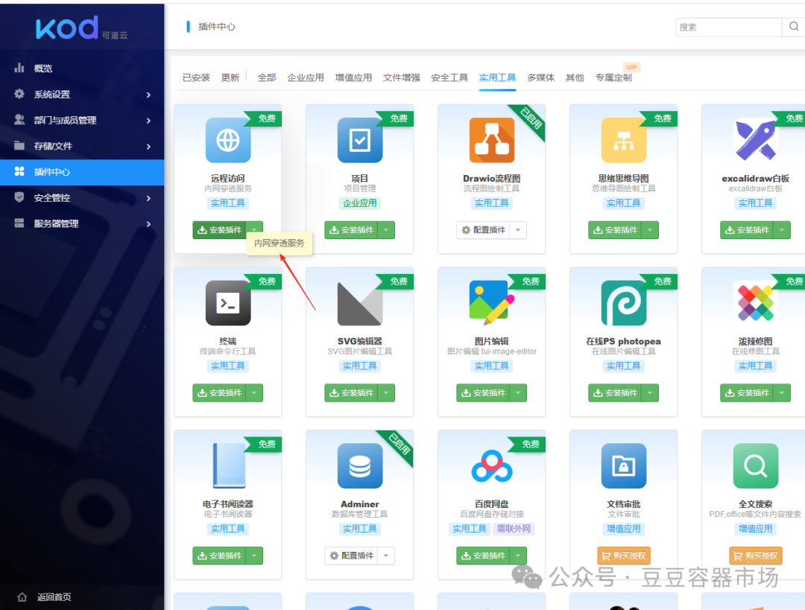Open the 全文搜索 magnifier icon

coord(756,466)
